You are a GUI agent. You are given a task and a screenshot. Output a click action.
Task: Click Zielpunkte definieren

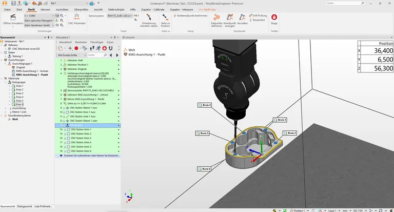click(x=216, y=20)
